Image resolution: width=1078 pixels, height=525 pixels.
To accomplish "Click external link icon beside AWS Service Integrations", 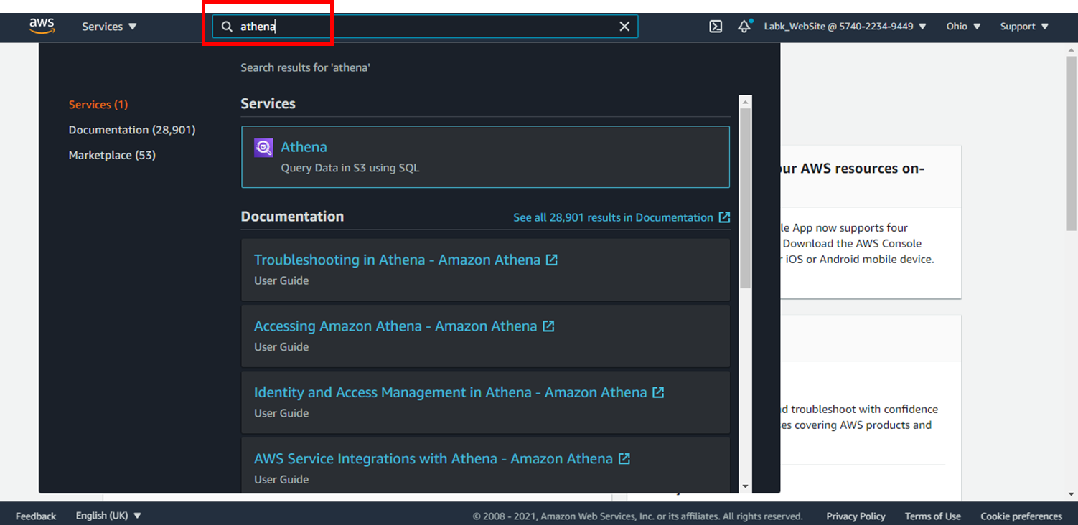I will [x=624, y=458].
